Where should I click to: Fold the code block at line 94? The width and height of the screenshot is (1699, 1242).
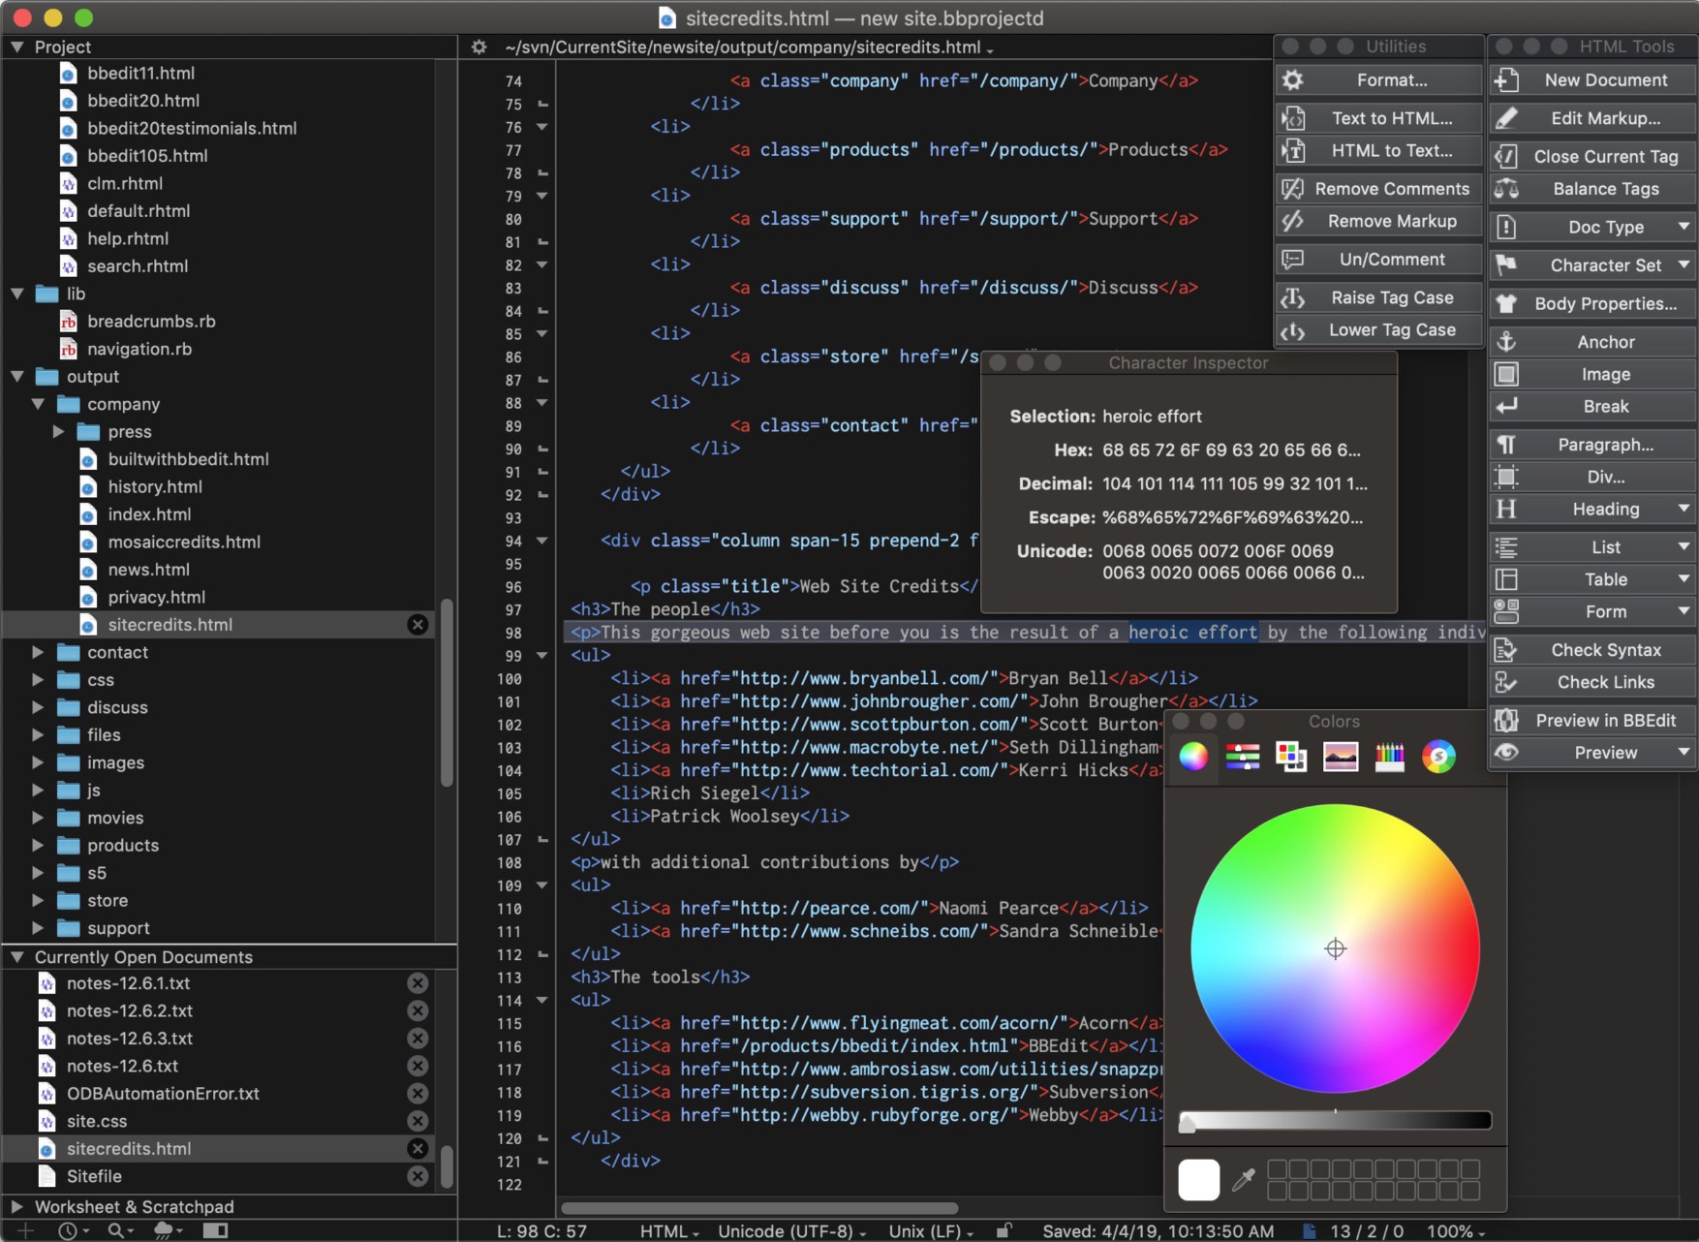pos(542,541)
